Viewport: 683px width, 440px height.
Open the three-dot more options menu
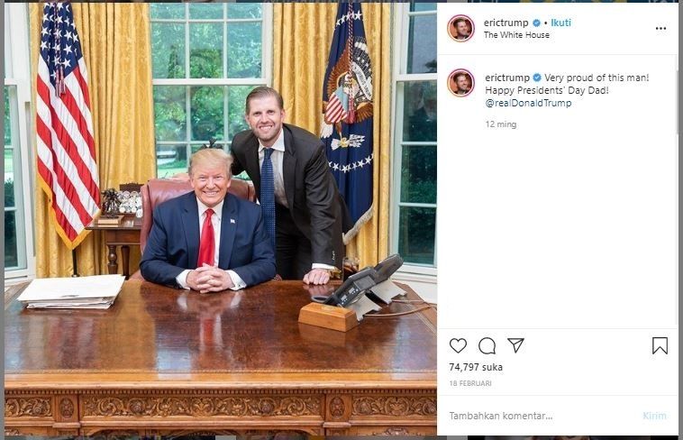point(660,28)
